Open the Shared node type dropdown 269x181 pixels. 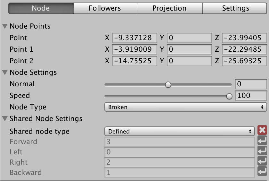click(x=180, y=131)
